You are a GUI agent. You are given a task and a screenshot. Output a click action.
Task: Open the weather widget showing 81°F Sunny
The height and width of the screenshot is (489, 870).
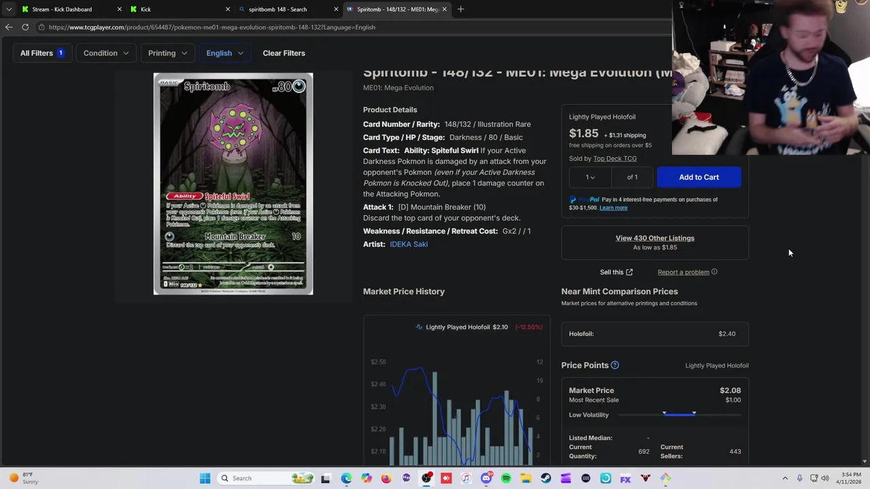pyautogui.click(x=24, y=478)
